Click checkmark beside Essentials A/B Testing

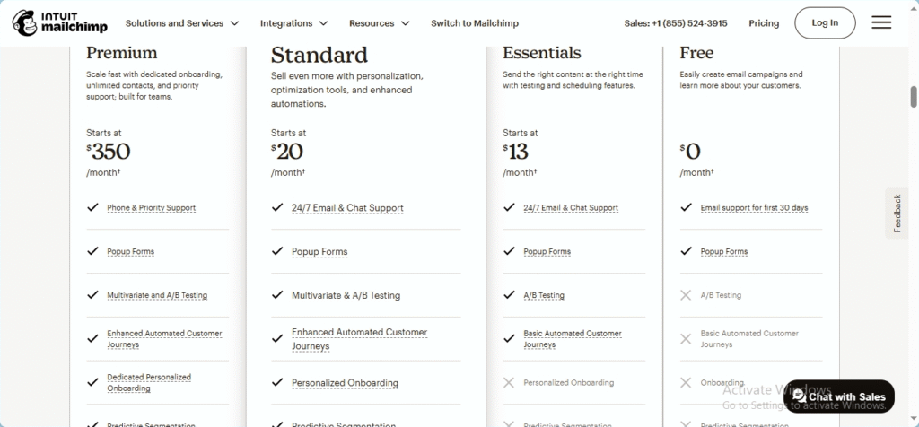click(509, 294)
